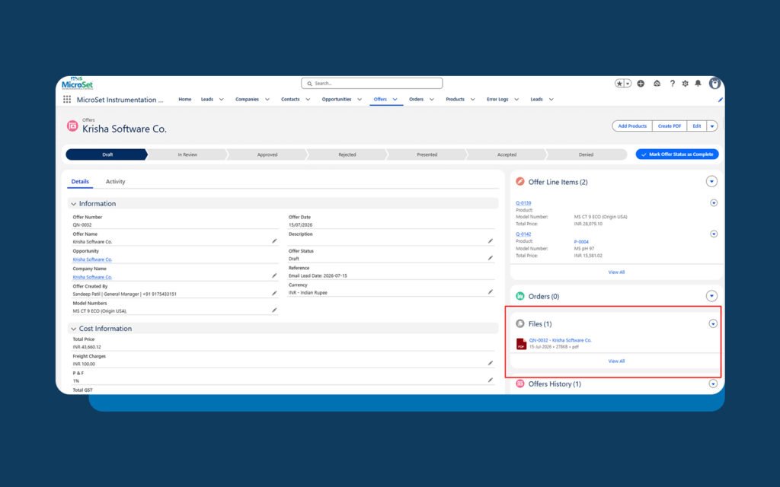Click the pink Offers record icon
The height and width of the screenshot is (487, 780).
pyautogui.click(x=72, y=126)
